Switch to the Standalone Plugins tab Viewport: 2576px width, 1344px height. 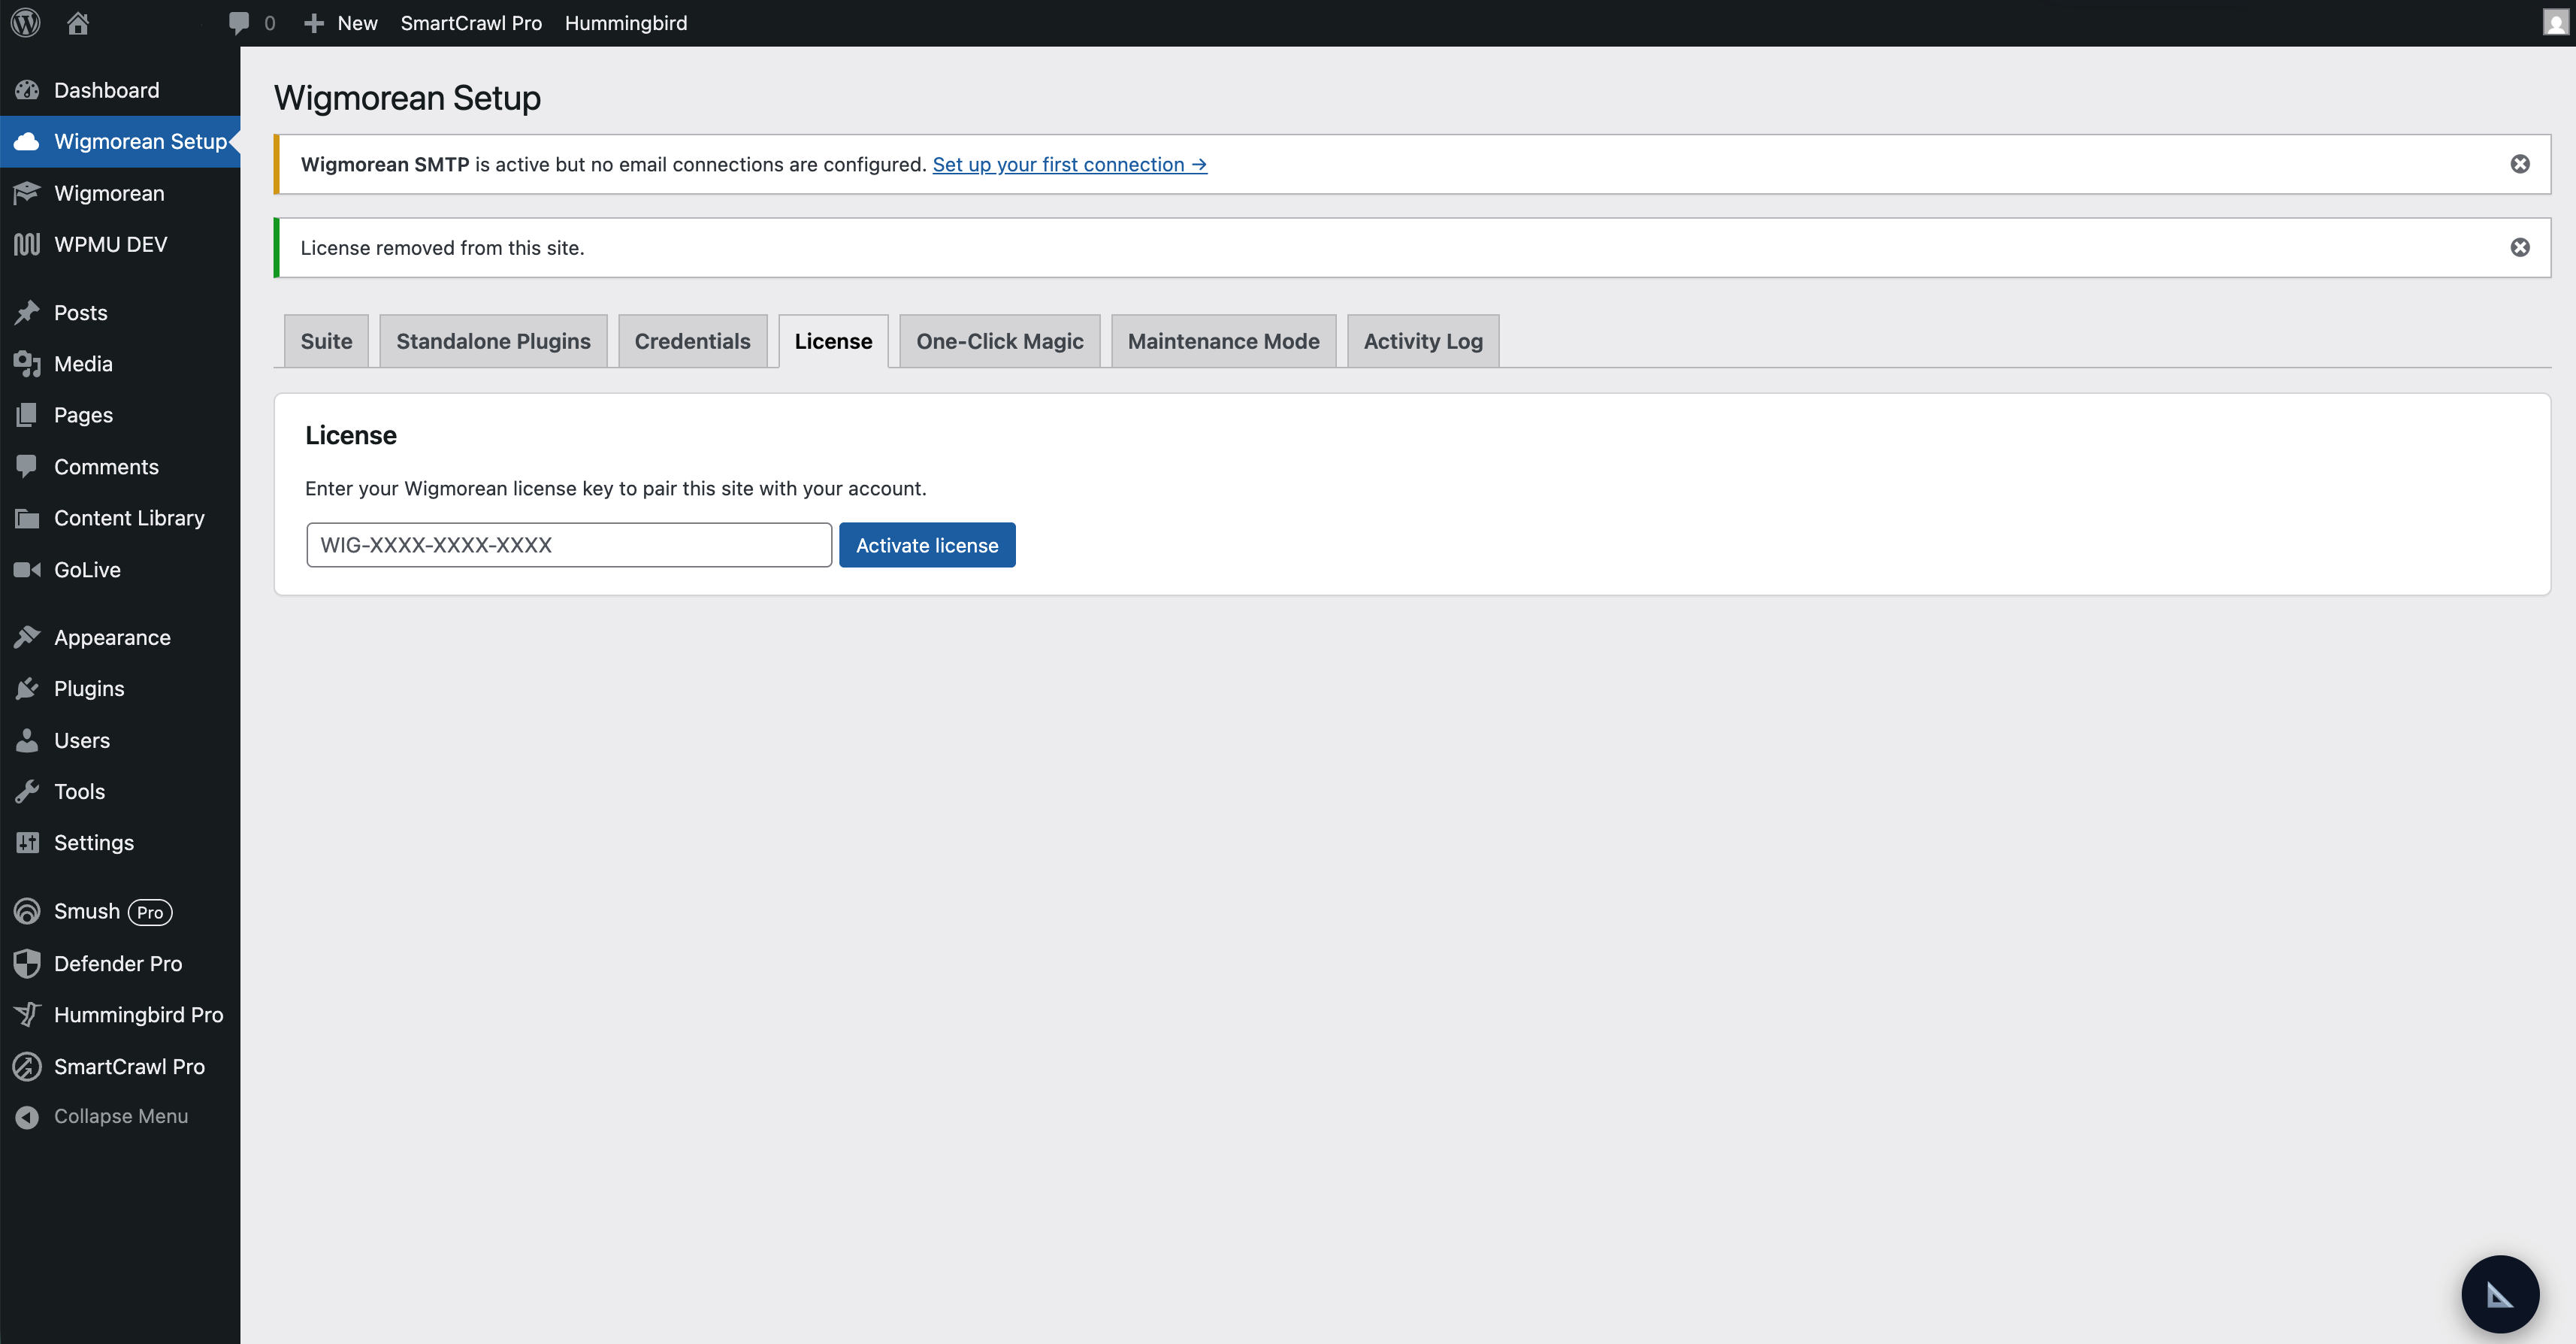[493, 341]
